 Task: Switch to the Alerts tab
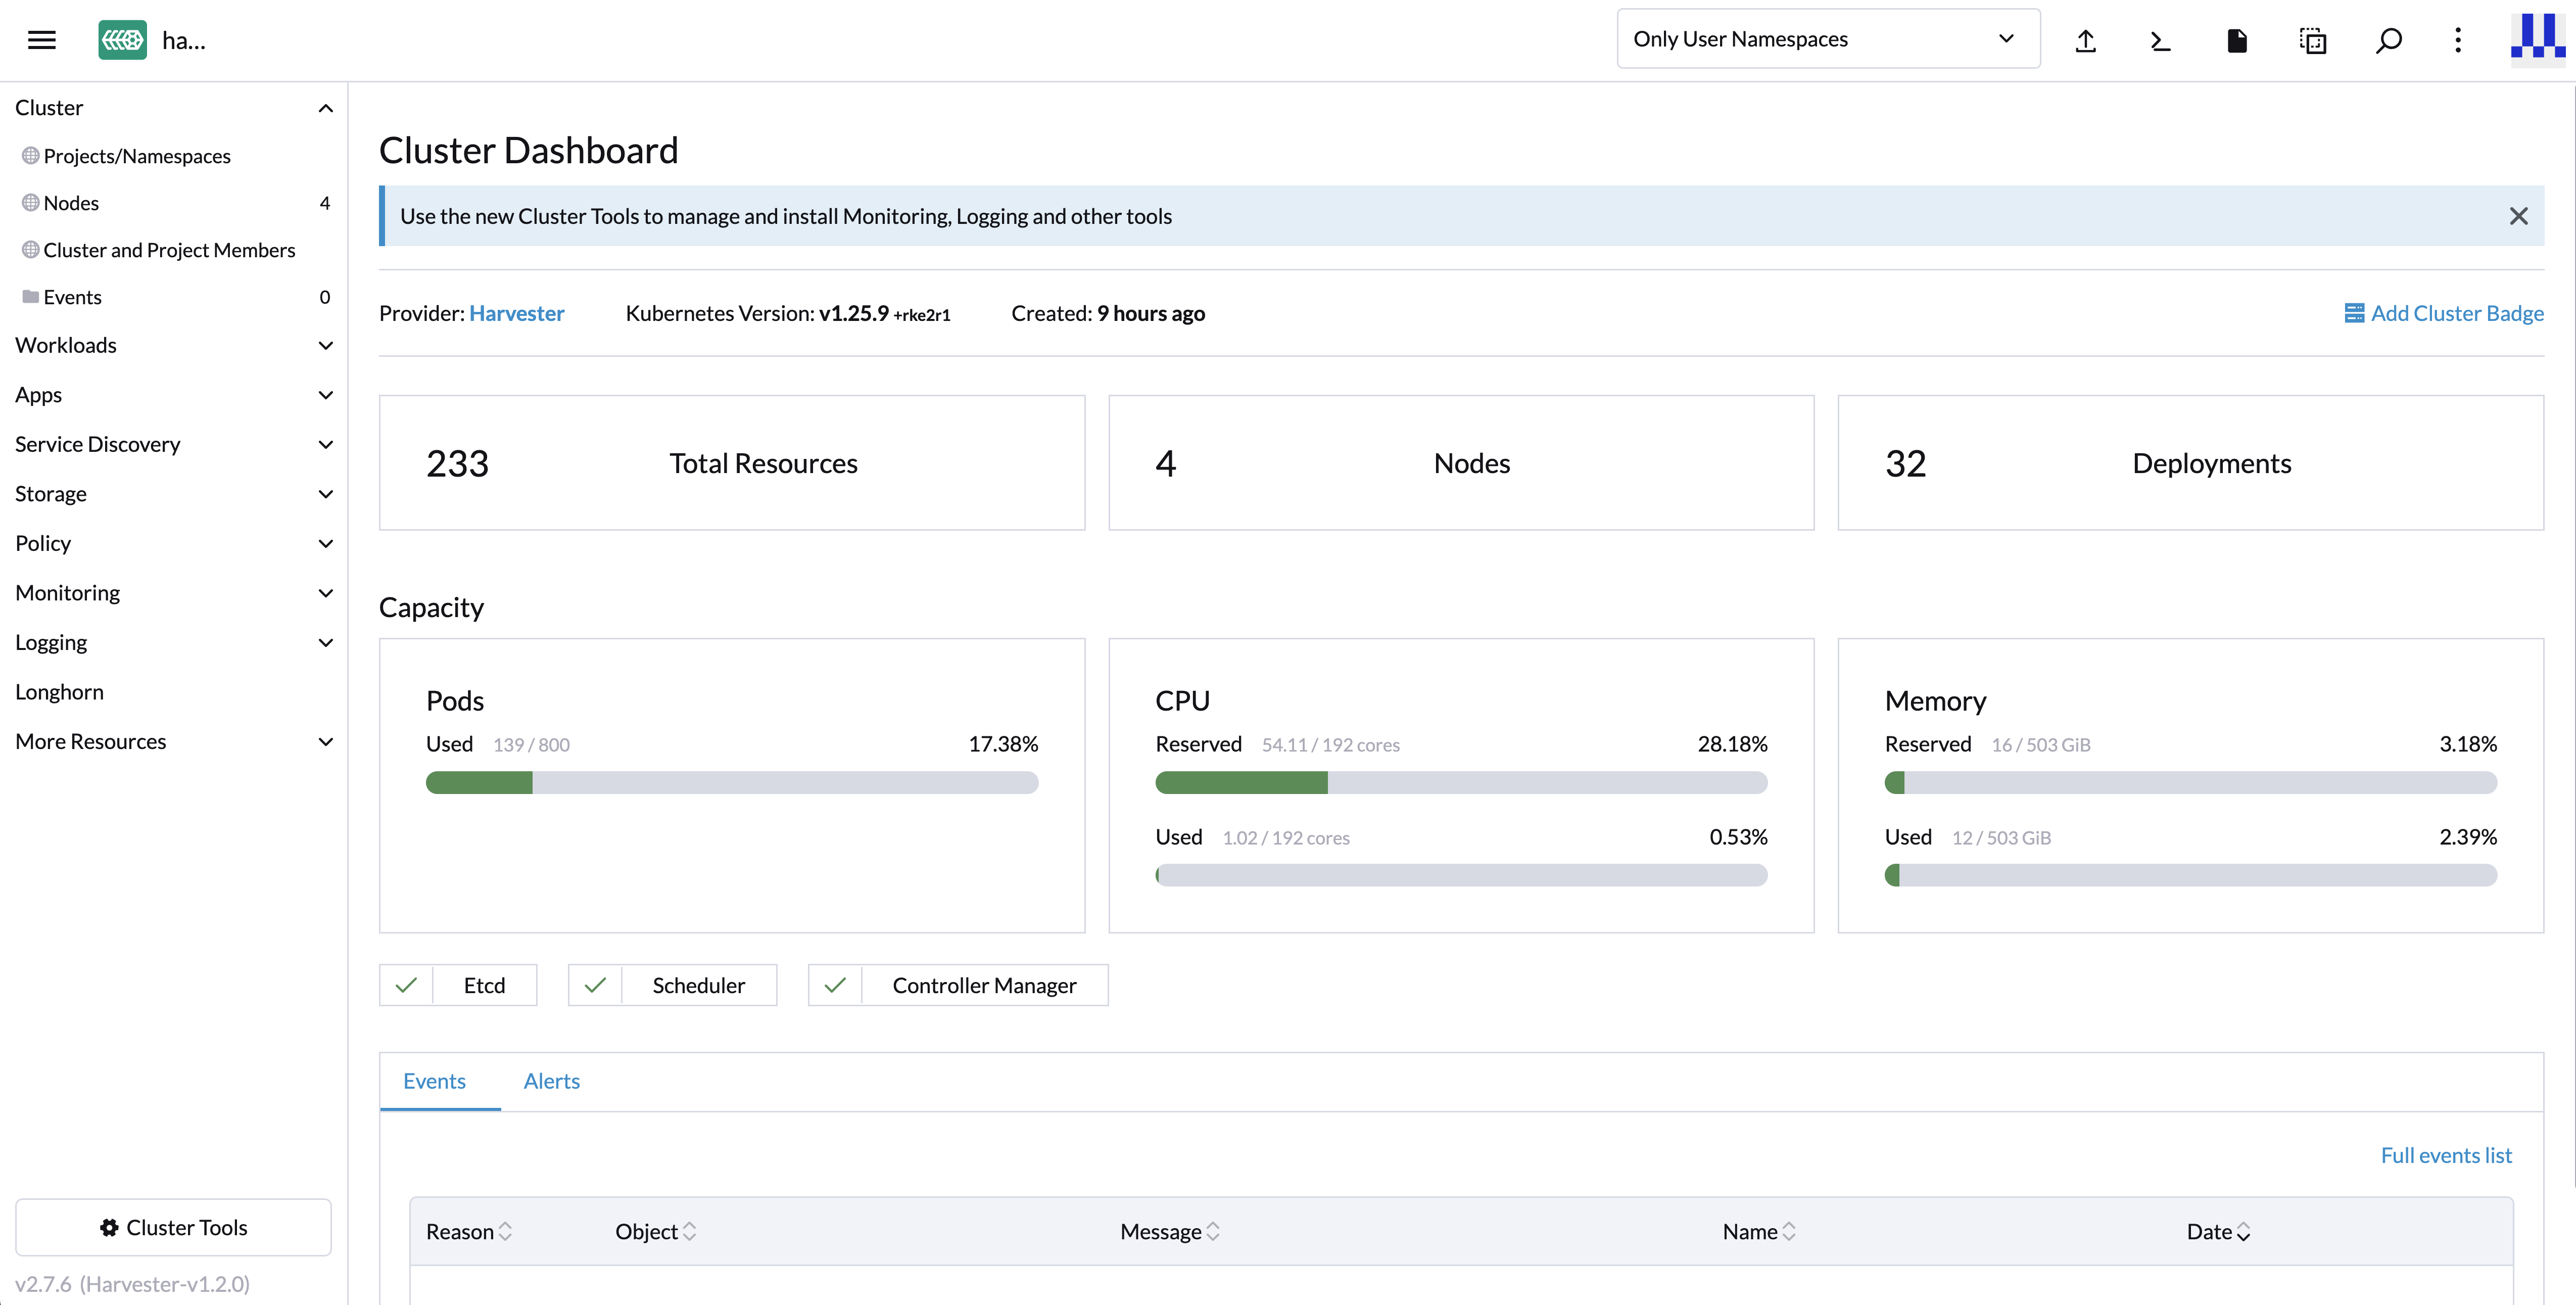[x=551, y=1081]
